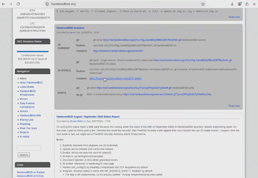Screen dimensions: 258x178
Task: Open HardenedBSD Infrastructure navigation link
Action: pyautogui.click(x=28, y=93)
